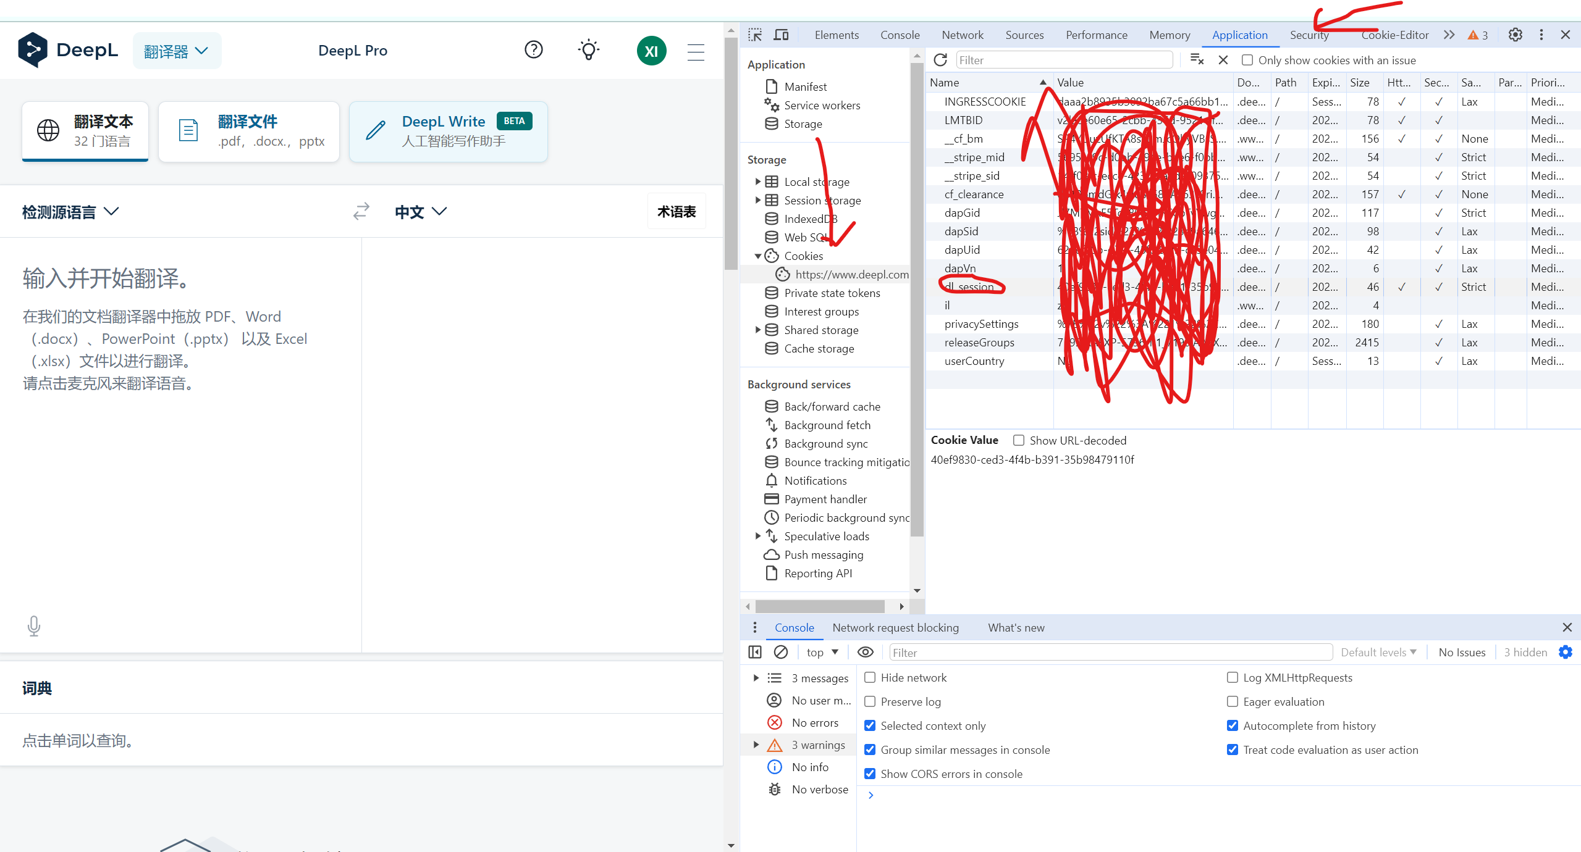Image resolution: width=1581 pixels, height=852 pixels.
Task: Expand Local storage in the Application sidebar
Action: (759, 182)
